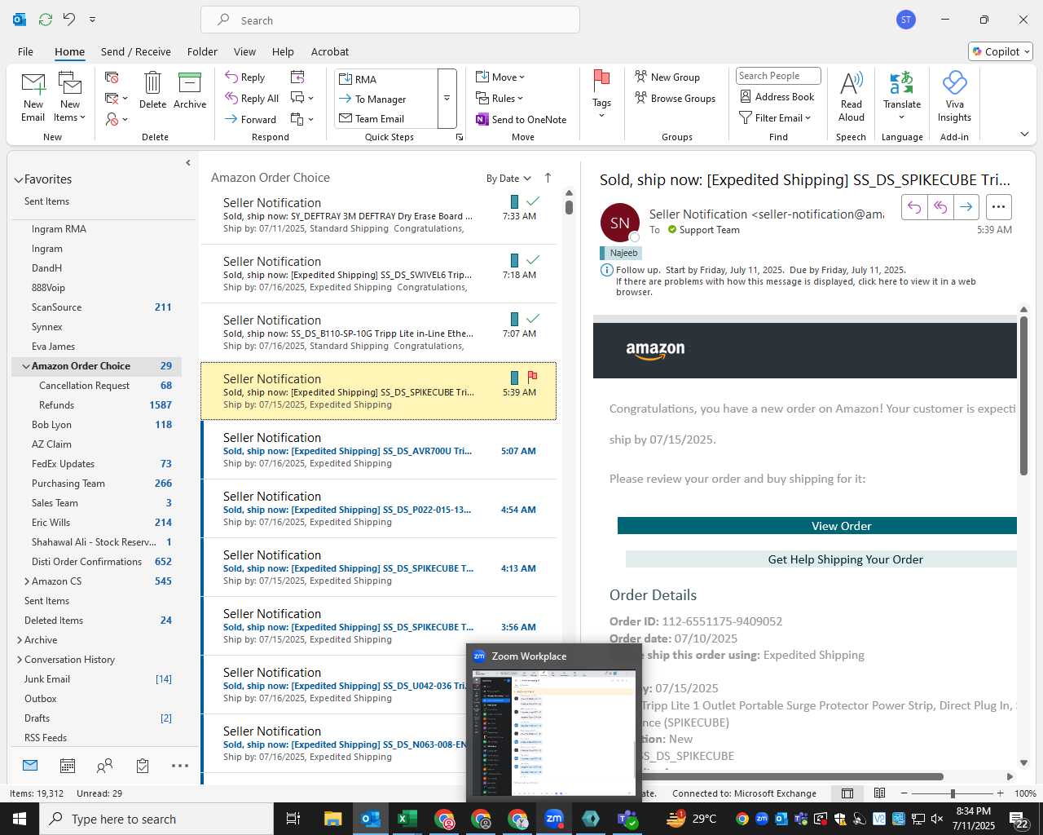Click forward arrow in reading pane header
This screenshot has height=835, width=1043.
pos(966,207)
